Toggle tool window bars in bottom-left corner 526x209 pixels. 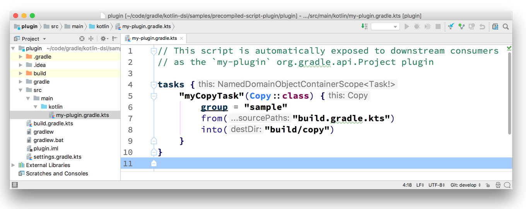(x=15, y=185)
